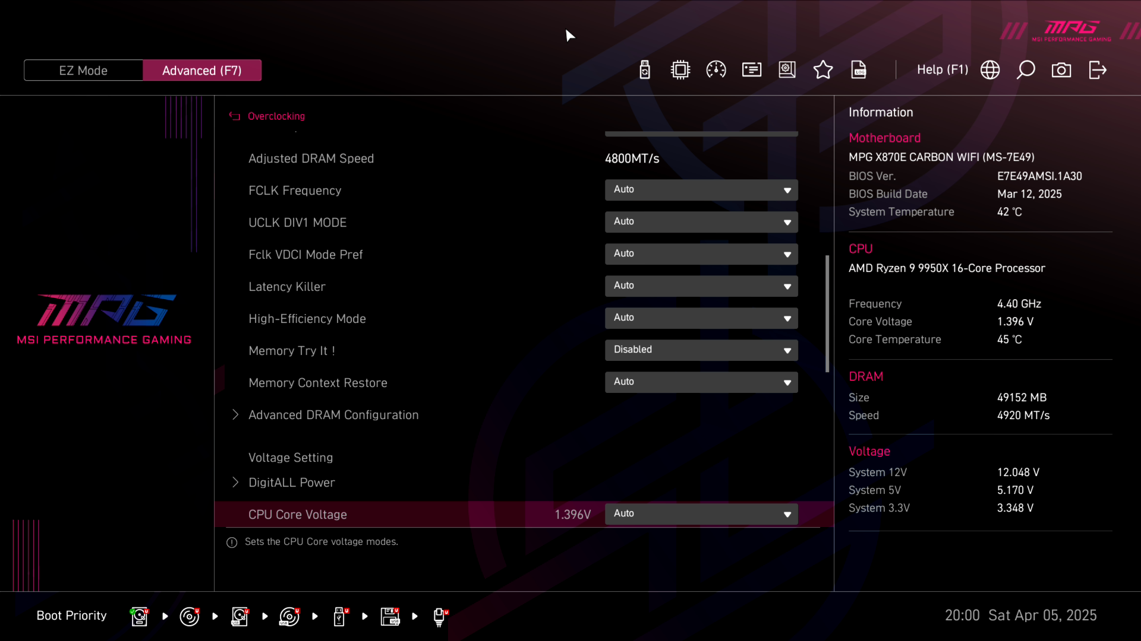Open the Memory Try It ! dropdown
This screenshot has width=1141, height=641.
701,350
